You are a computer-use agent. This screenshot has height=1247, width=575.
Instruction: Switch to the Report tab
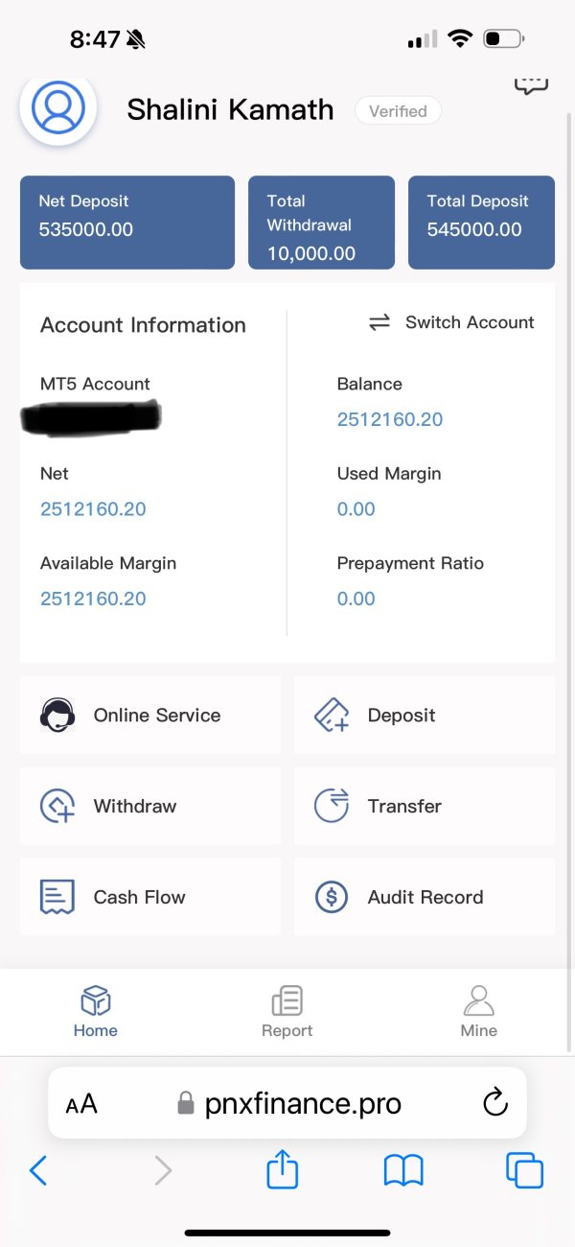(x=287, y=1012)
